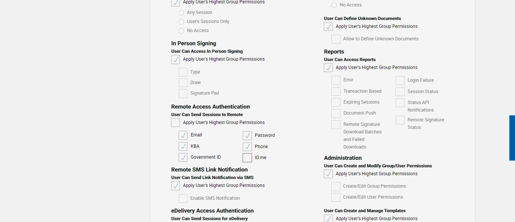Toggle the Phone authentication checkbox
This screenshot has height=222, width=515.
(247, 147)
